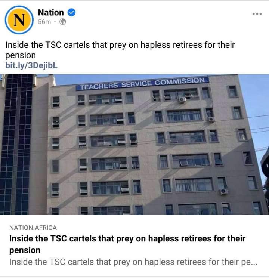Select the post caption about TSC cartels

120,50
